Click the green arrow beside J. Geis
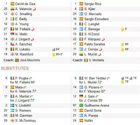 pos(97,97)
